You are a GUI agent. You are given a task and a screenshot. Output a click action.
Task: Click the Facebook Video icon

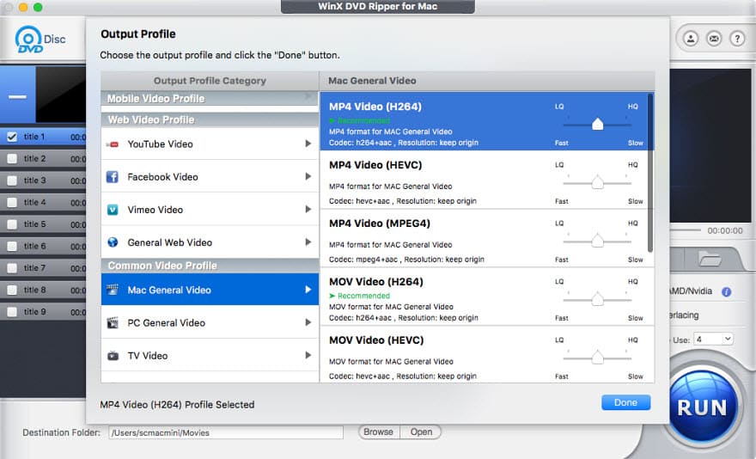112,177
